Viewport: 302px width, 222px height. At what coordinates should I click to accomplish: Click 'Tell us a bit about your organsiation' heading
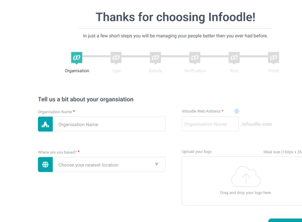click(x=86, y=99)
